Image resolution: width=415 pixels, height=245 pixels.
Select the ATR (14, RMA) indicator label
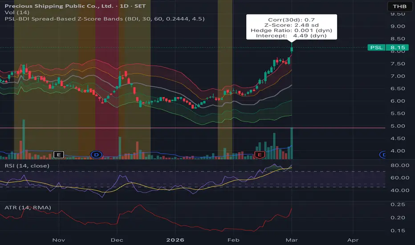tap(28, 208)
